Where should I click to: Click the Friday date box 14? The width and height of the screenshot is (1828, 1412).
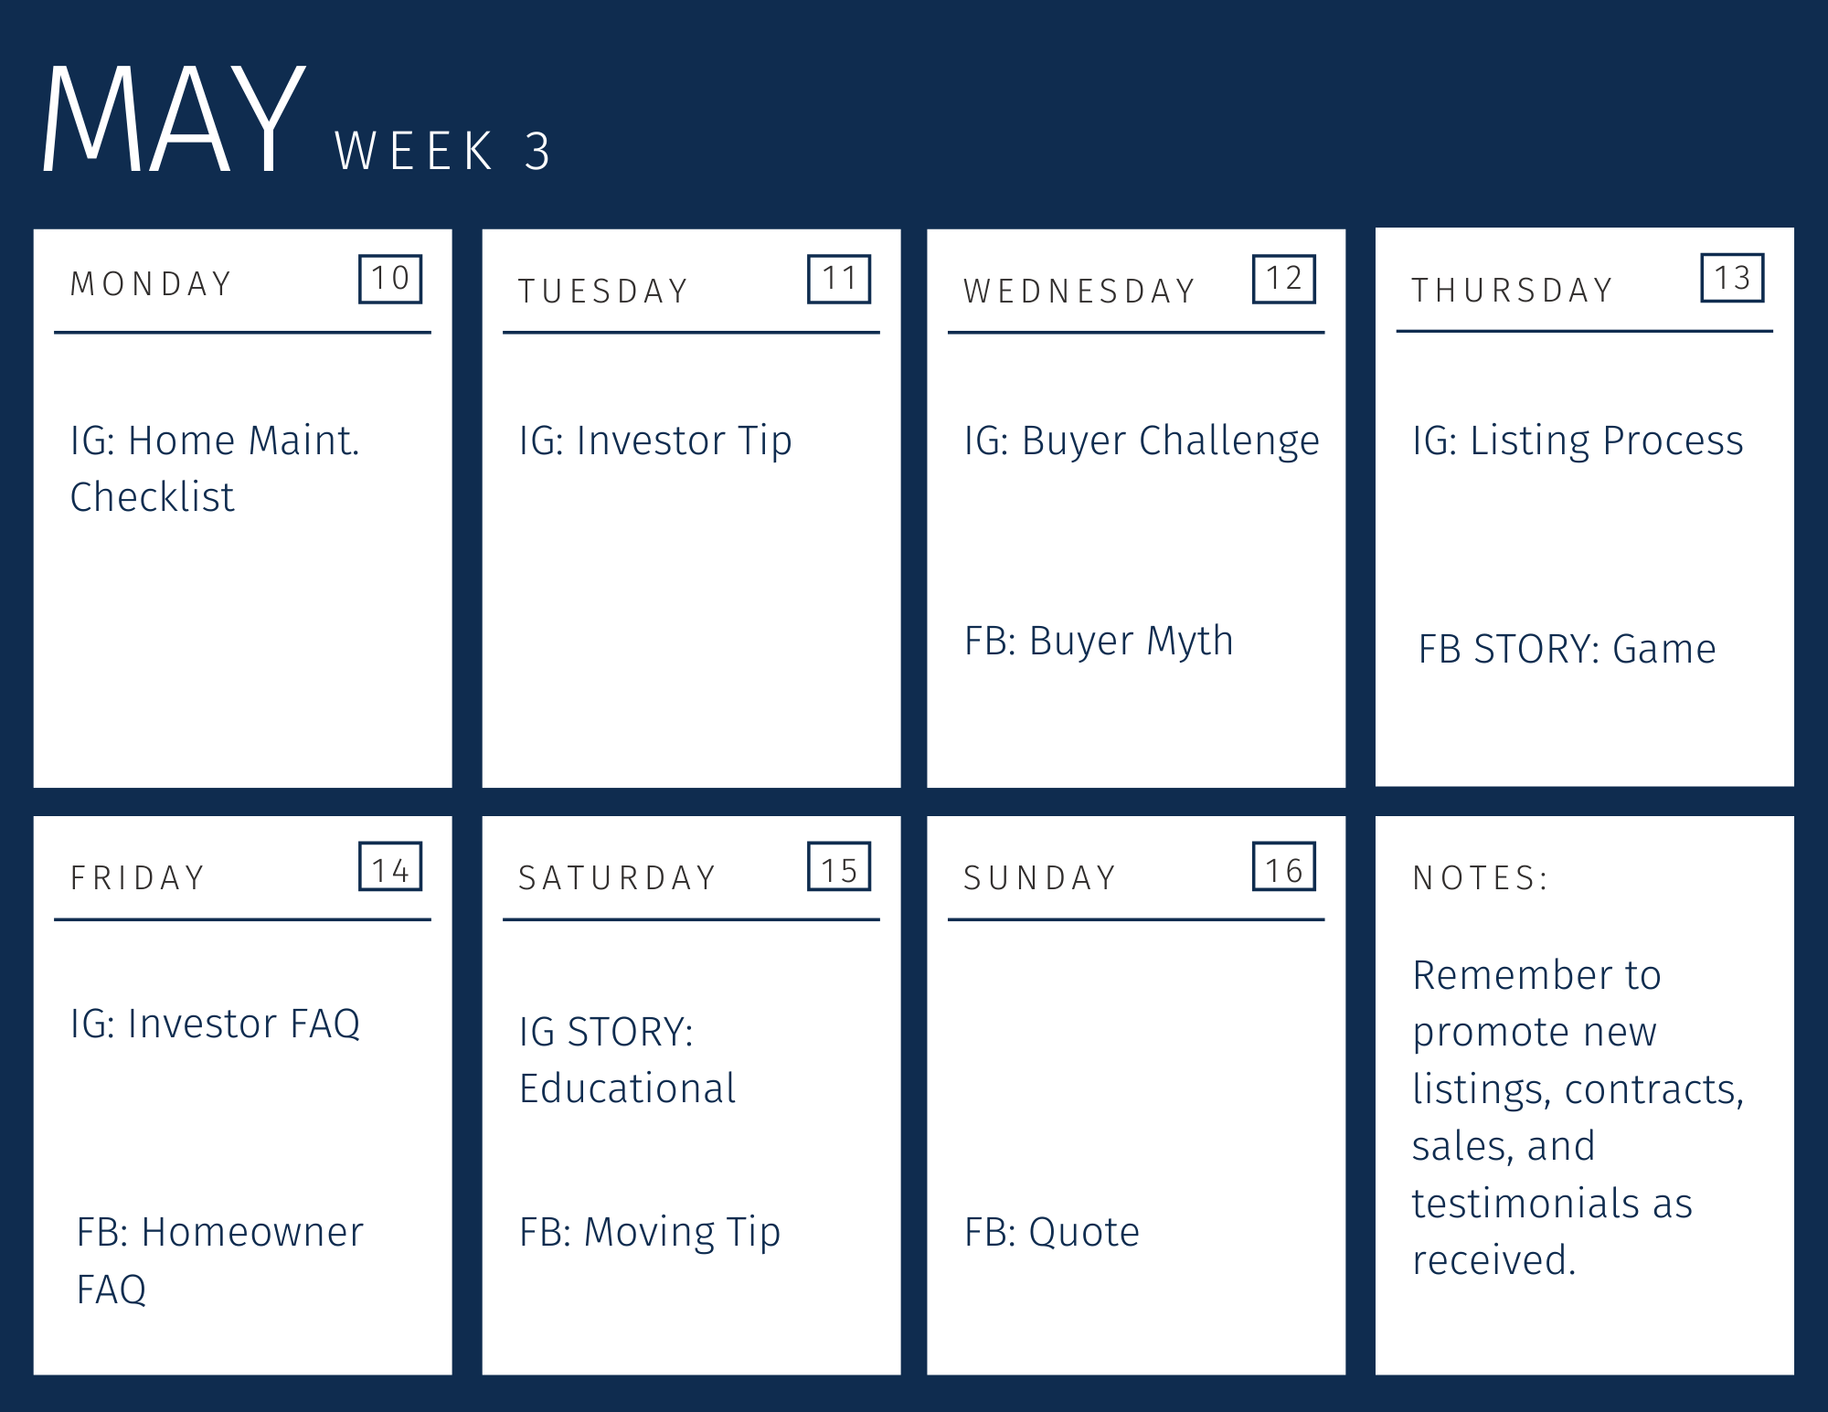point(390,866)
